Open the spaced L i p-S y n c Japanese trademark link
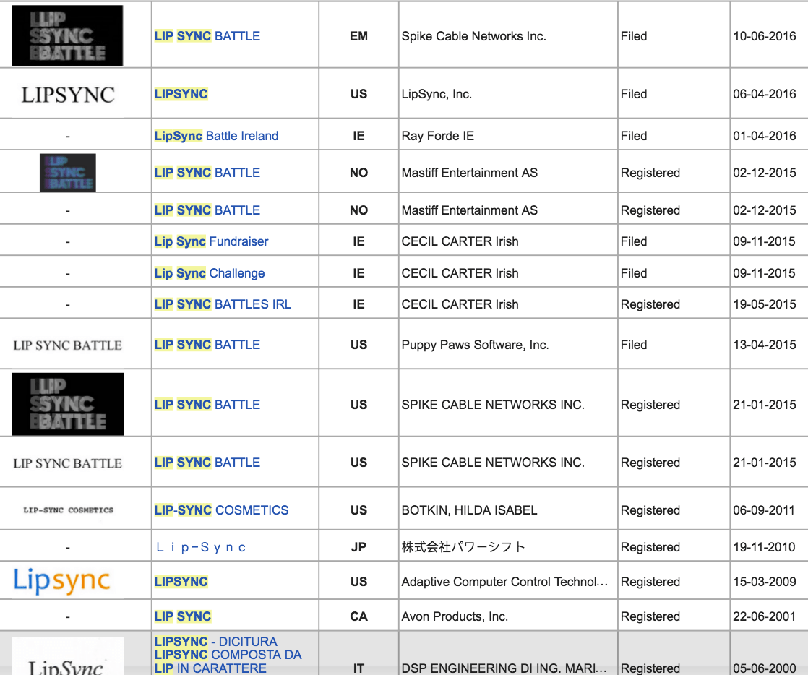The height and width of the screenshot is (675, 808). coord(201,546)
